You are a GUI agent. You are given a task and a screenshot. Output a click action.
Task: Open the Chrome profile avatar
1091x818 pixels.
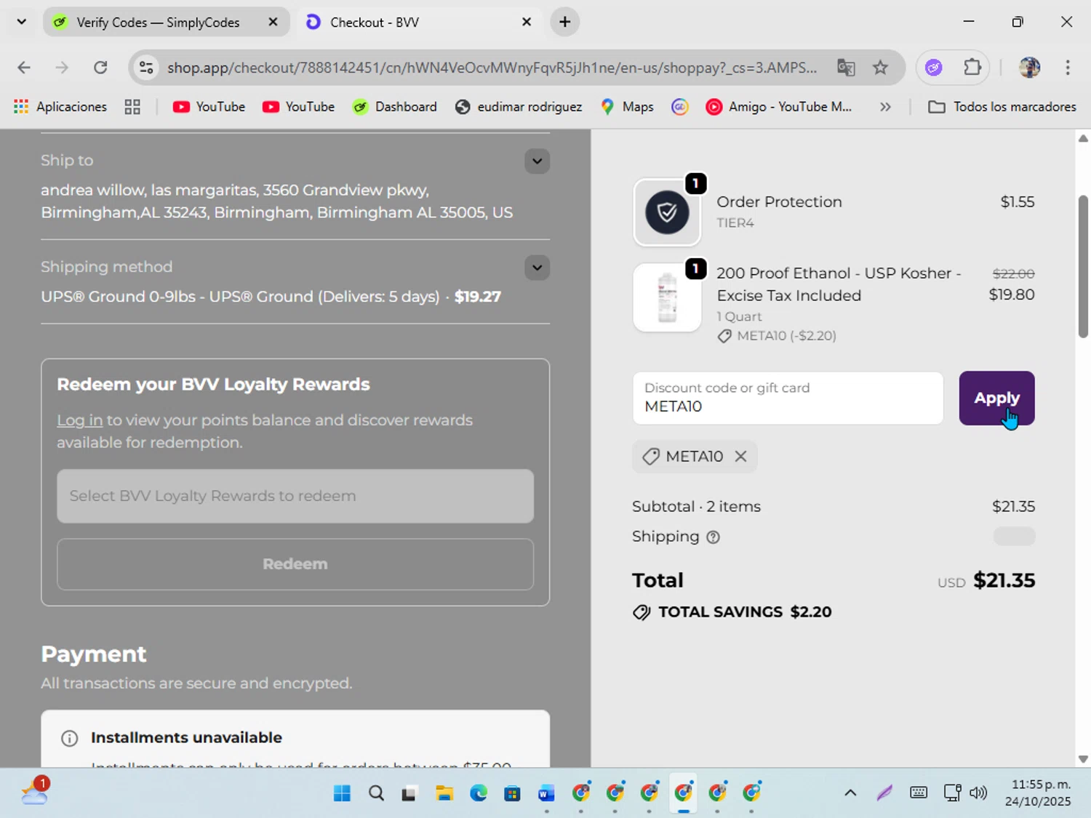click(x=1029, y=68)
